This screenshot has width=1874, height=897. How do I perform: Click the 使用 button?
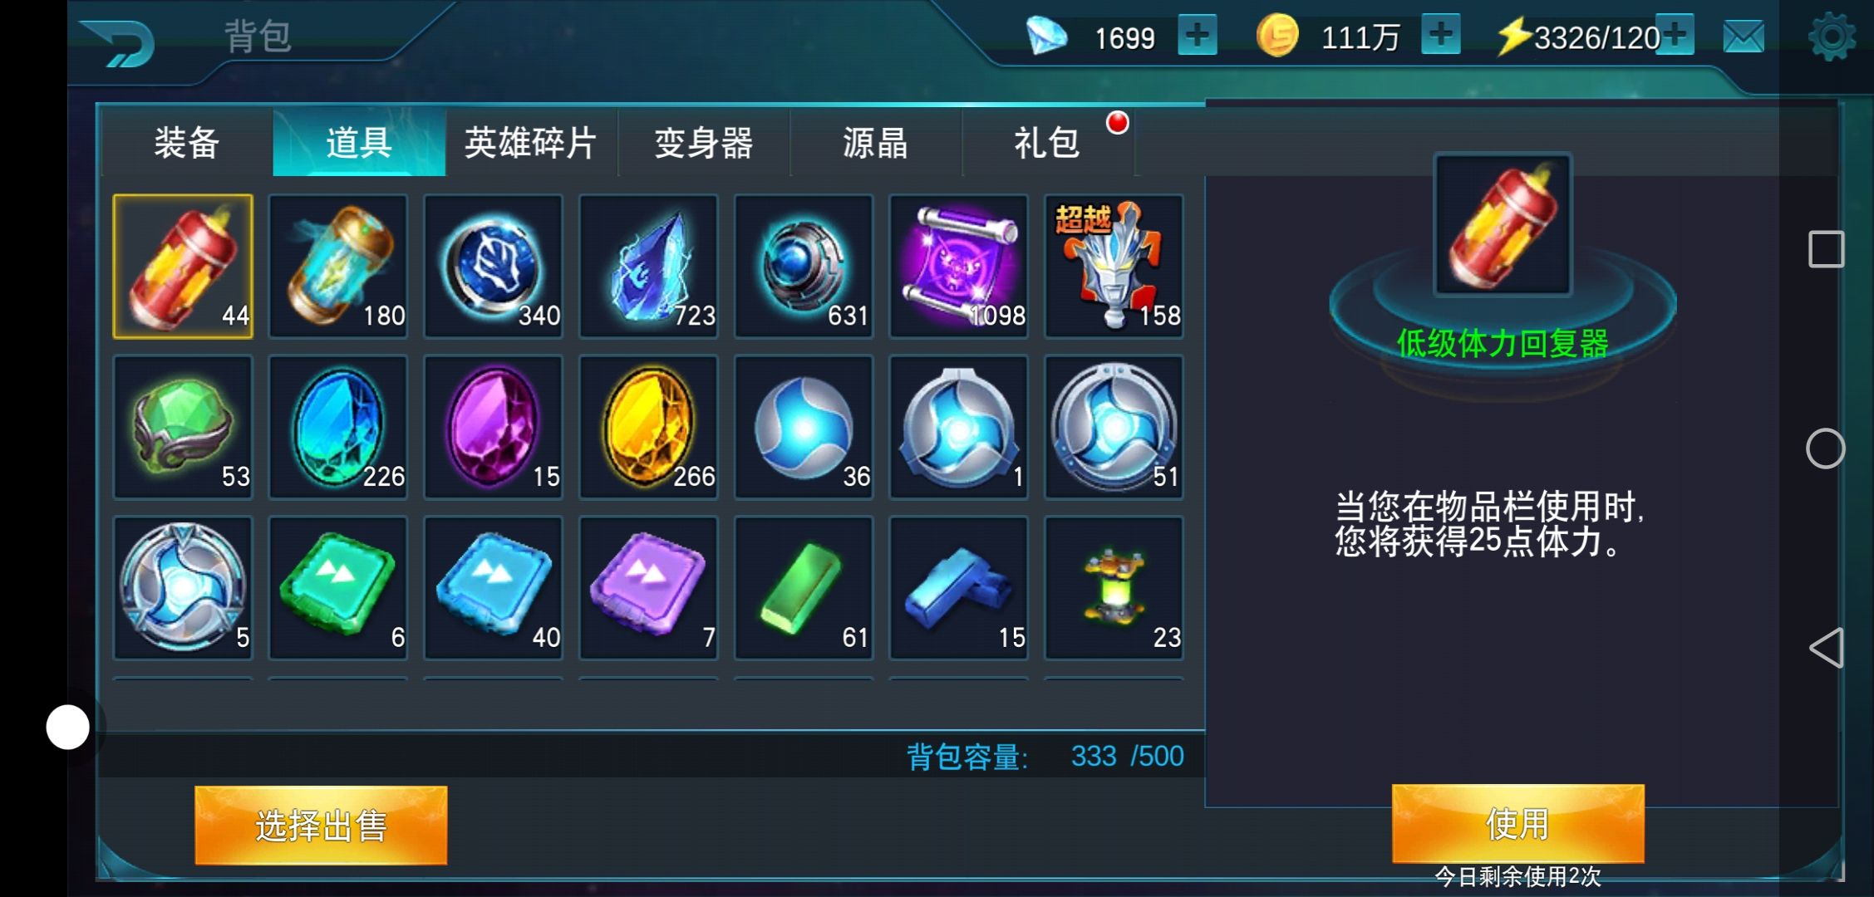tap(1517, 824)
